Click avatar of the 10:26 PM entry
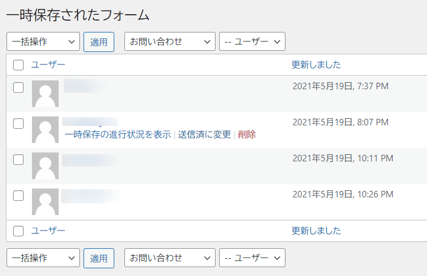The width and height of the screenshot is (427, 276). [45, 202]
